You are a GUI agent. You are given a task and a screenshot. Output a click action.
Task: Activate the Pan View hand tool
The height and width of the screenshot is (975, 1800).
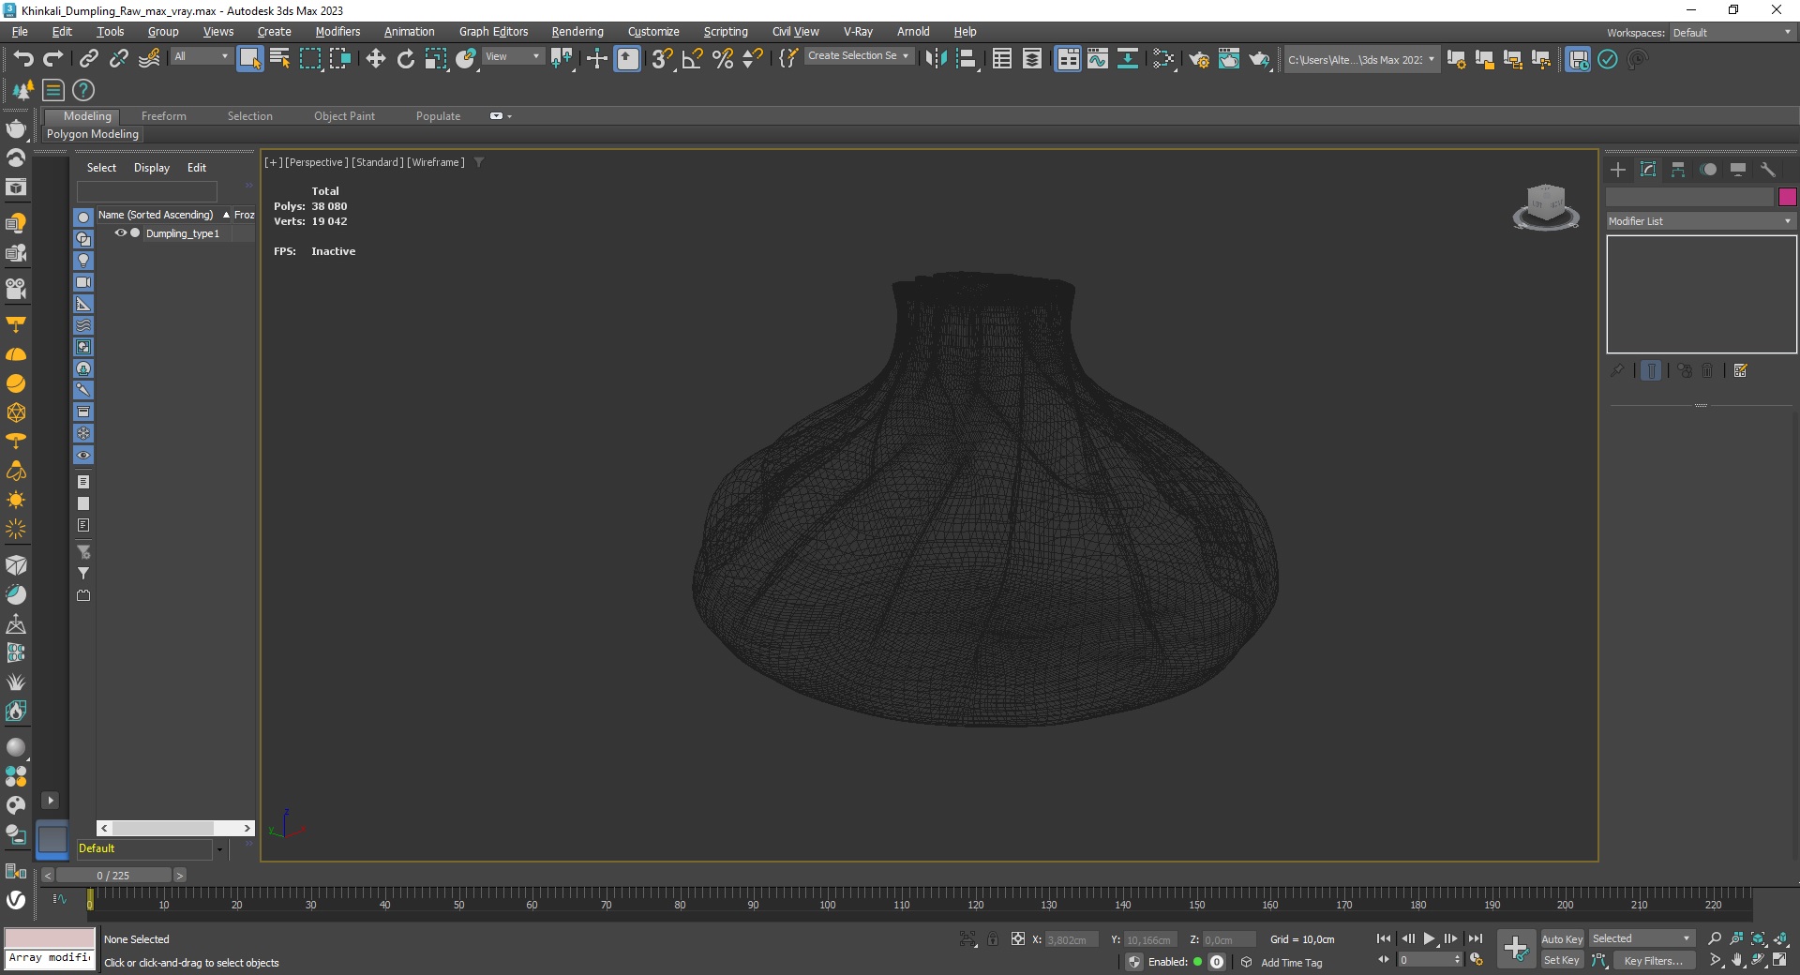coord(1737,960)
